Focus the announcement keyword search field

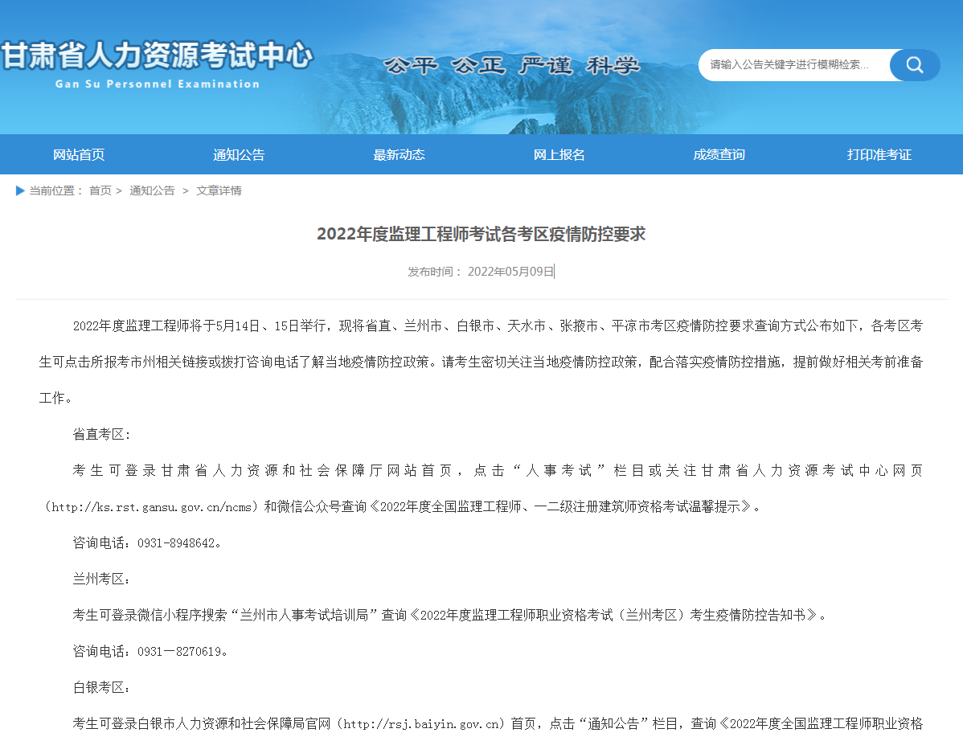(x=792, y=65)
